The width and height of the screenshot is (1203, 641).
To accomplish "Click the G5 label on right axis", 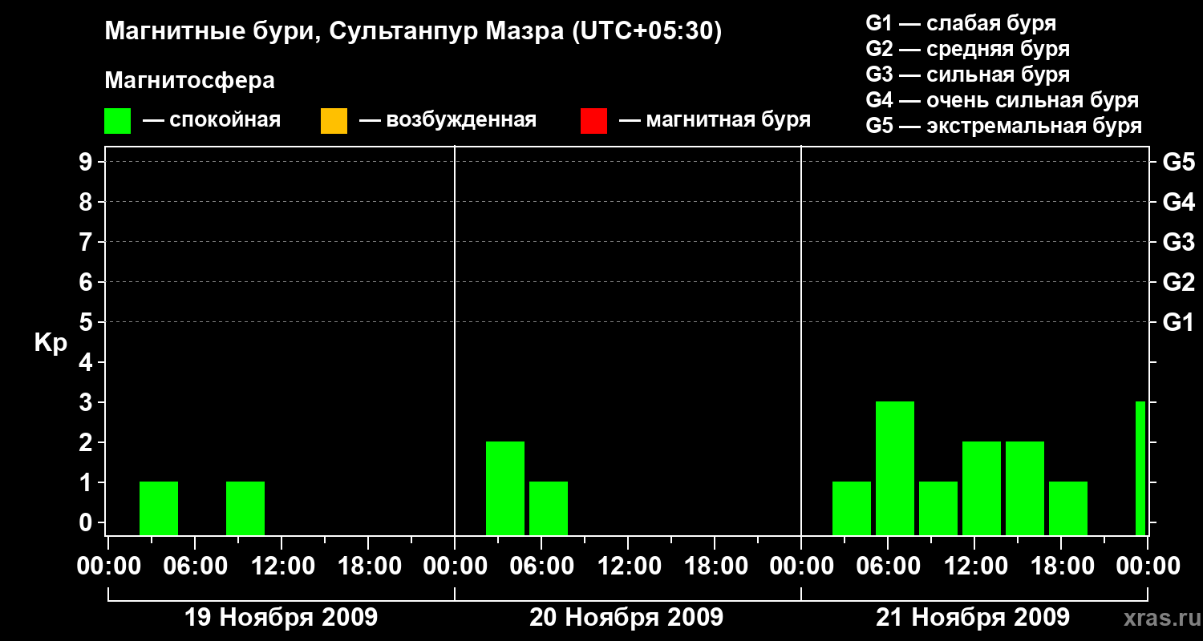I will 1179,162.
